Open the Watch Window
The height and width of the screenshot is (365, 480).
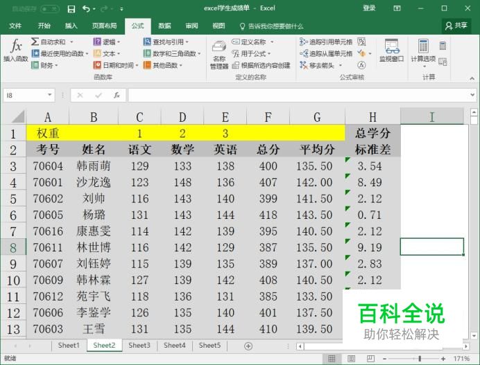(391, 51)
